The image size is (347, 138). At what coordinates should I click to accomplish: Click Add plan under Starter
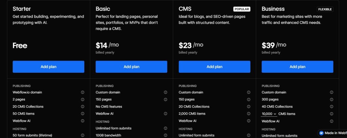point(48,67)
